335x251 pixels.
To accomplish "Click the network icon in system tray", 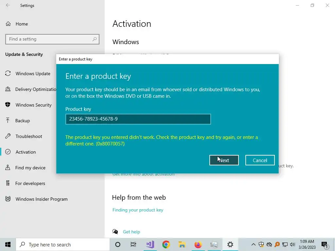I will click(285, 244).
